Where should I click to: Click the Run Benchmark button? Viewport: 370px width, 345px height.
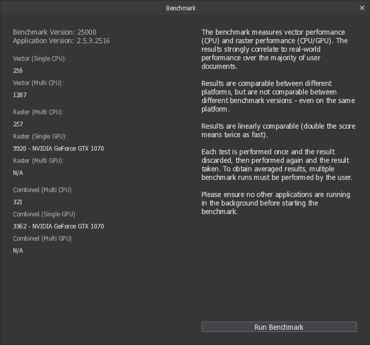coord(279,327)
